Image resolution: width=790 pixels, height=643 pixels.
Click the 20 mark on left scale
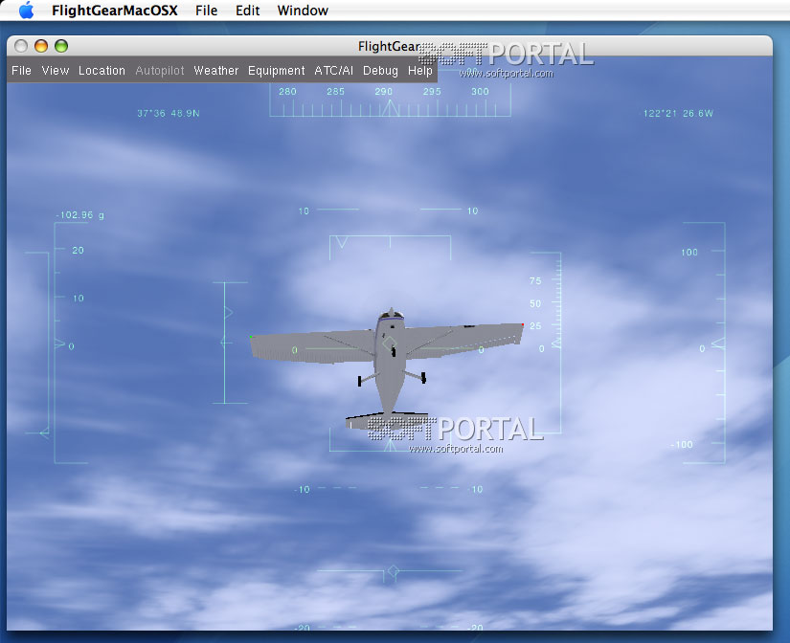[79, 251]
